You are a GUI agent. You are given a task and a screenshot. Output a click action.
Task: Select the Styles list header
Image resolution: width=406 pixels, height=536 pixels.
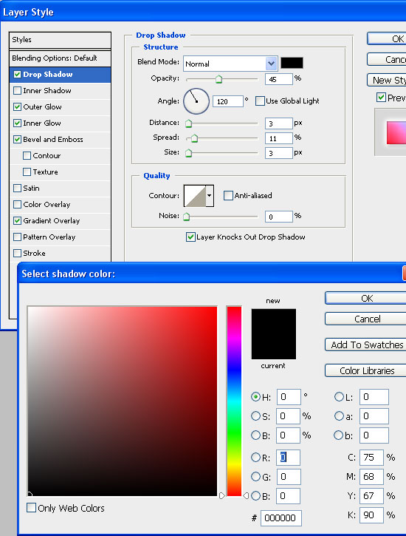60,40
